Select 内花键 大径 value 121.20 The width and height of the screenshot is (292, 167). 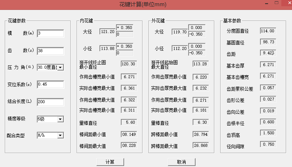(x=108, y=32)
